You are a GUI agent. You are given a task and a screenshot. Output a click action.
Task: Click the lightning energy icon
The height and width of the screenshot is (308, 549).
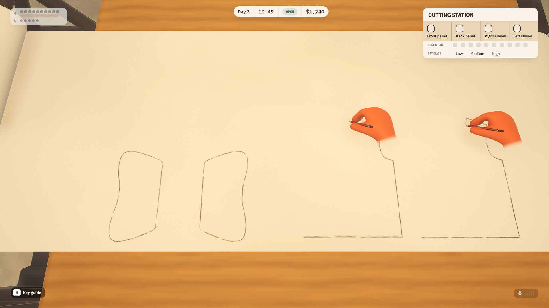(x=15, y=13)
